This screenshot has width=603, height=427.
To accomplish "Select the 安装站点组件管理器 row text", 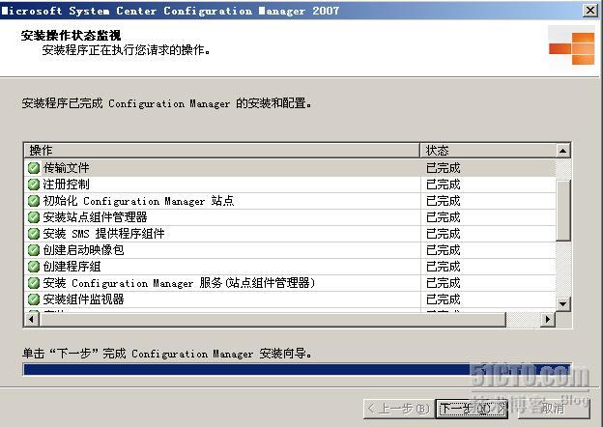I will tap(95, 217).
